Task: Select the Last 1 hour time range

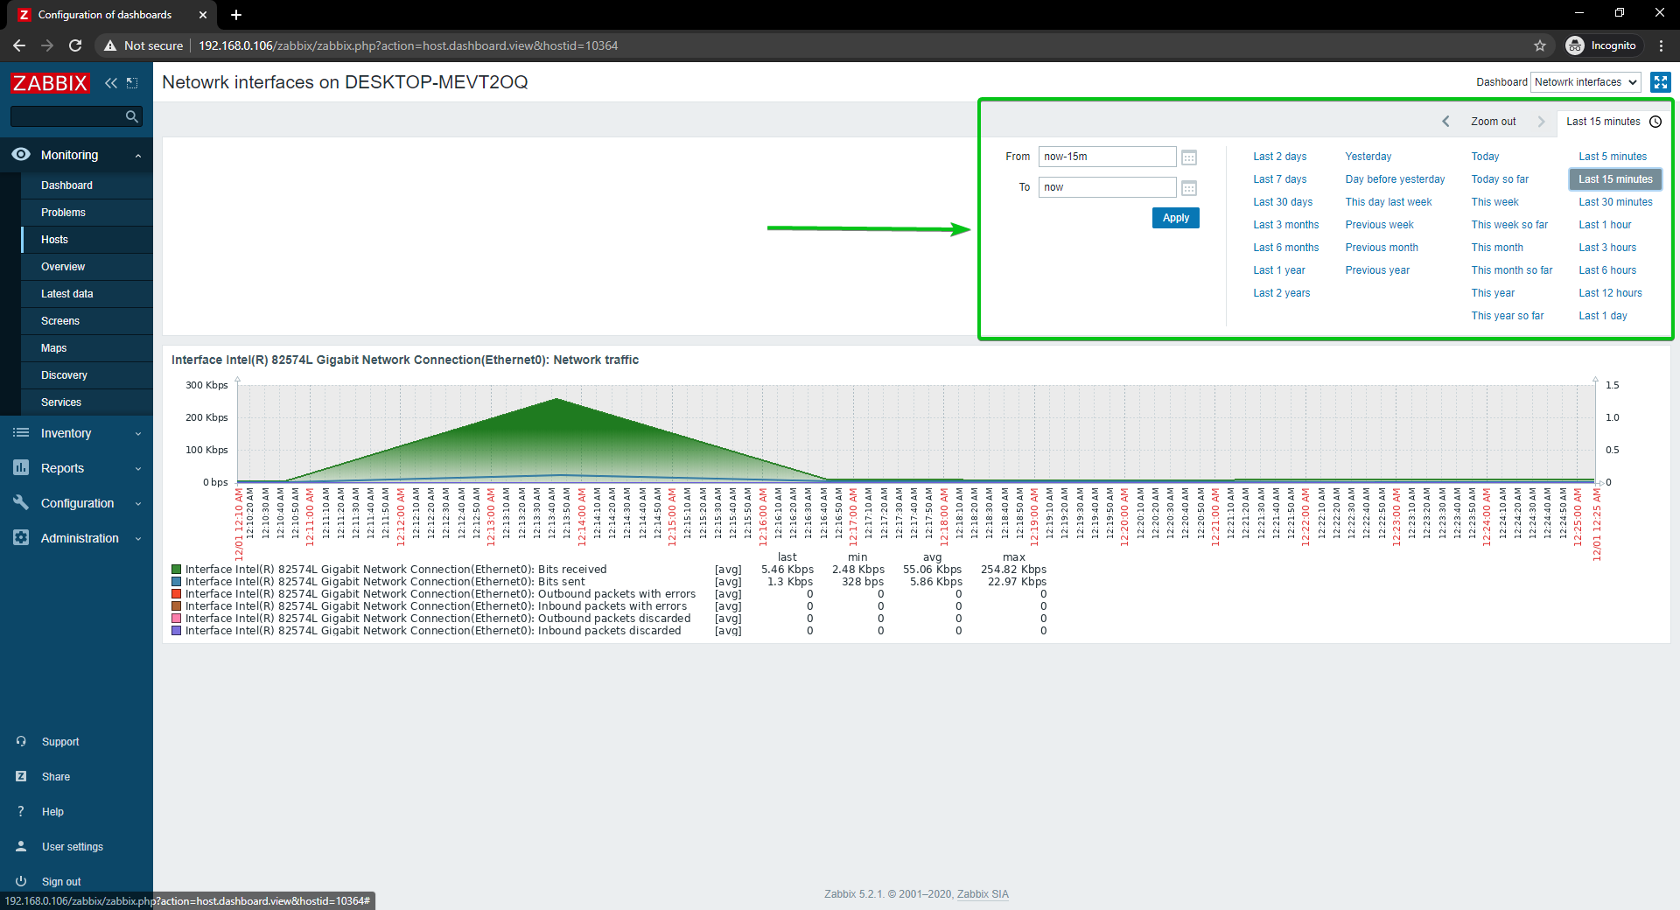Action: 1605,225
